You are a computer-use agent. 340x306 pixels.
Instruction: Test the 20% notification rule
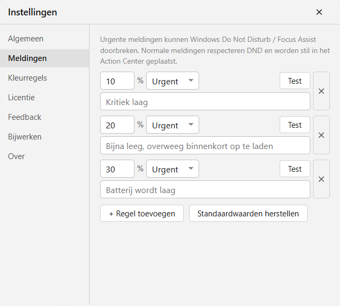(x=295, y=125)
